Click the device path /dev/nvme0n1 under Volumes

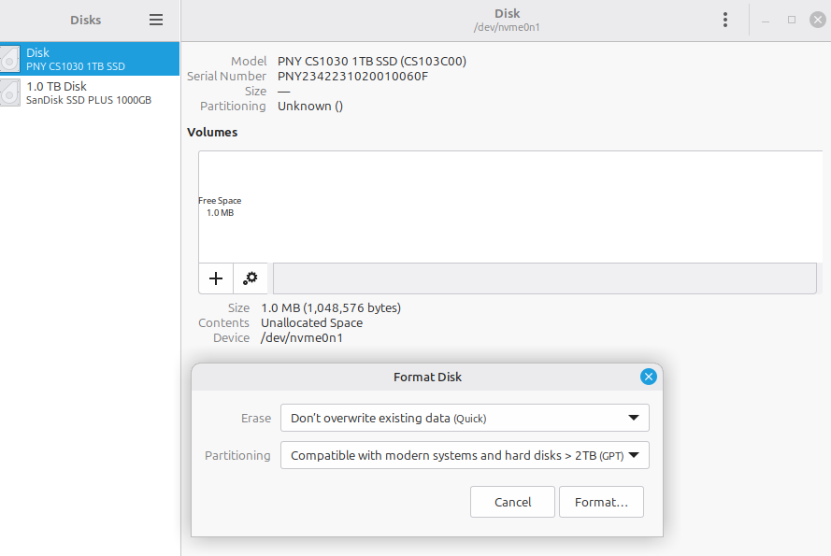(x=302, y=338)
